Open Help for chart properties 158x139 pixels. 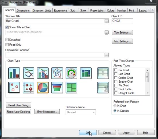[x=146, y=133]
